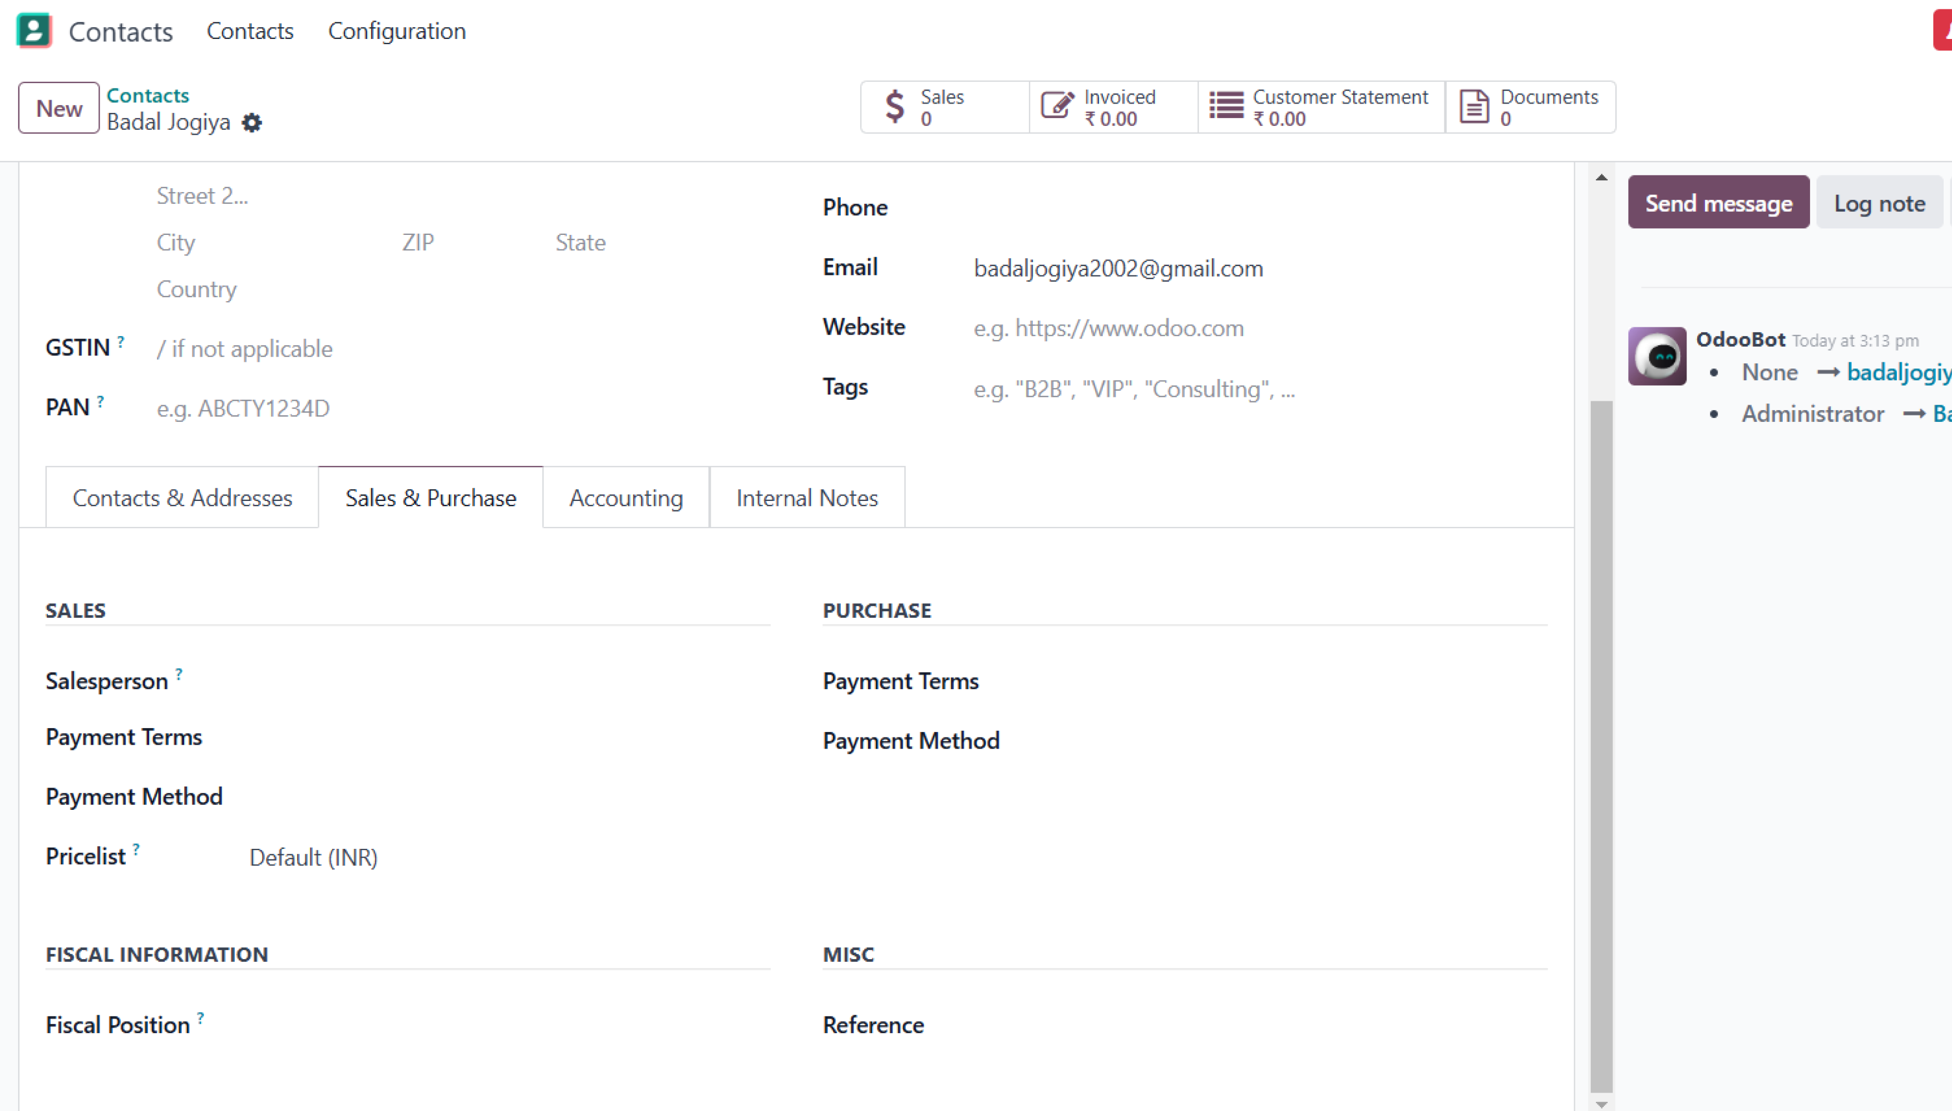
Task: Open the Invoiced pencil-edit icon
Action: coord(1057,105)
